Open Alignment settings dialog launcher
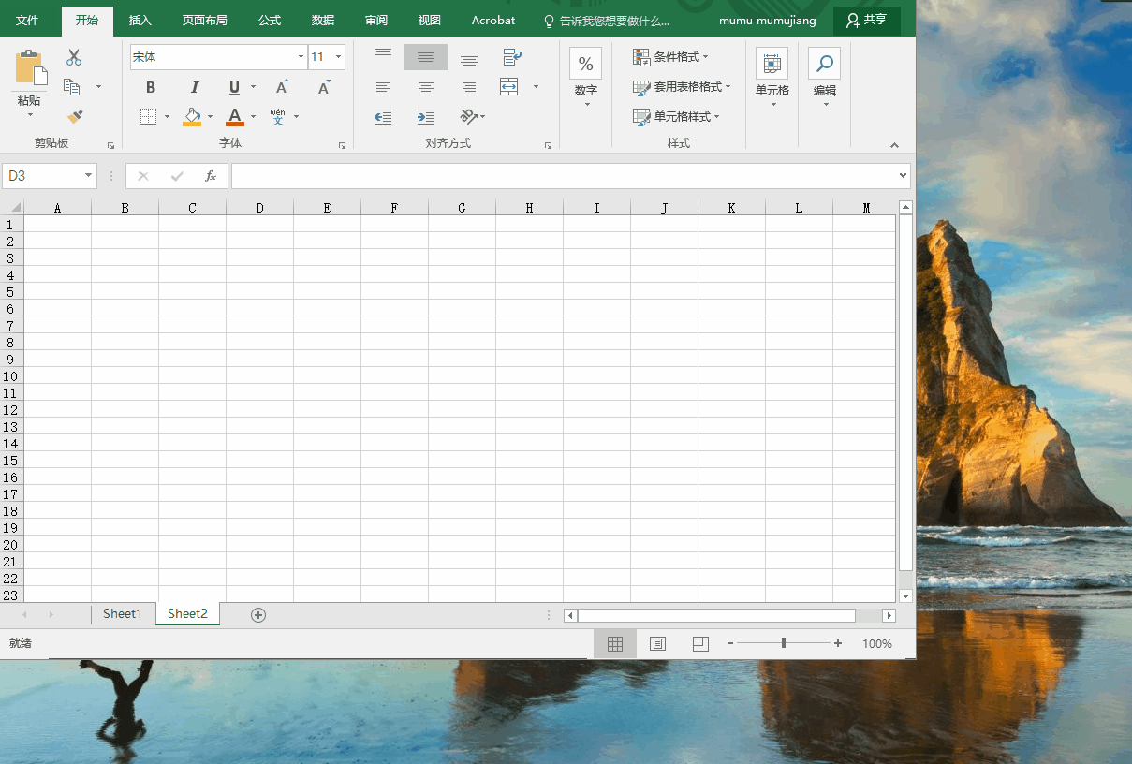1132x764 pixels. (547, 145)
